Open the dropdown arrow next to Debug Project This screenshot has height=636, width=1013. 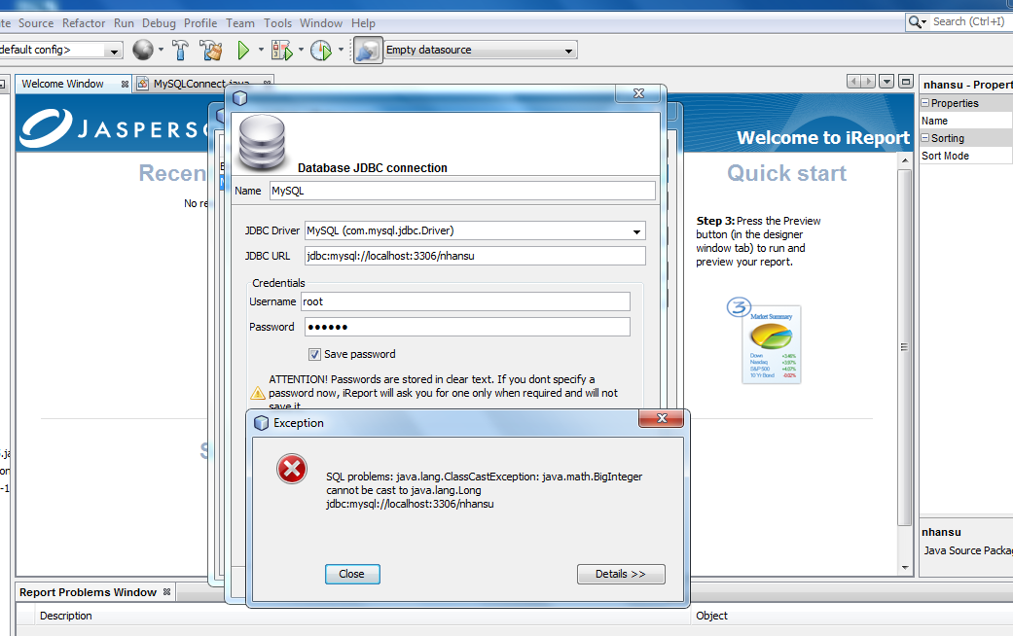[x=301, y=49]
